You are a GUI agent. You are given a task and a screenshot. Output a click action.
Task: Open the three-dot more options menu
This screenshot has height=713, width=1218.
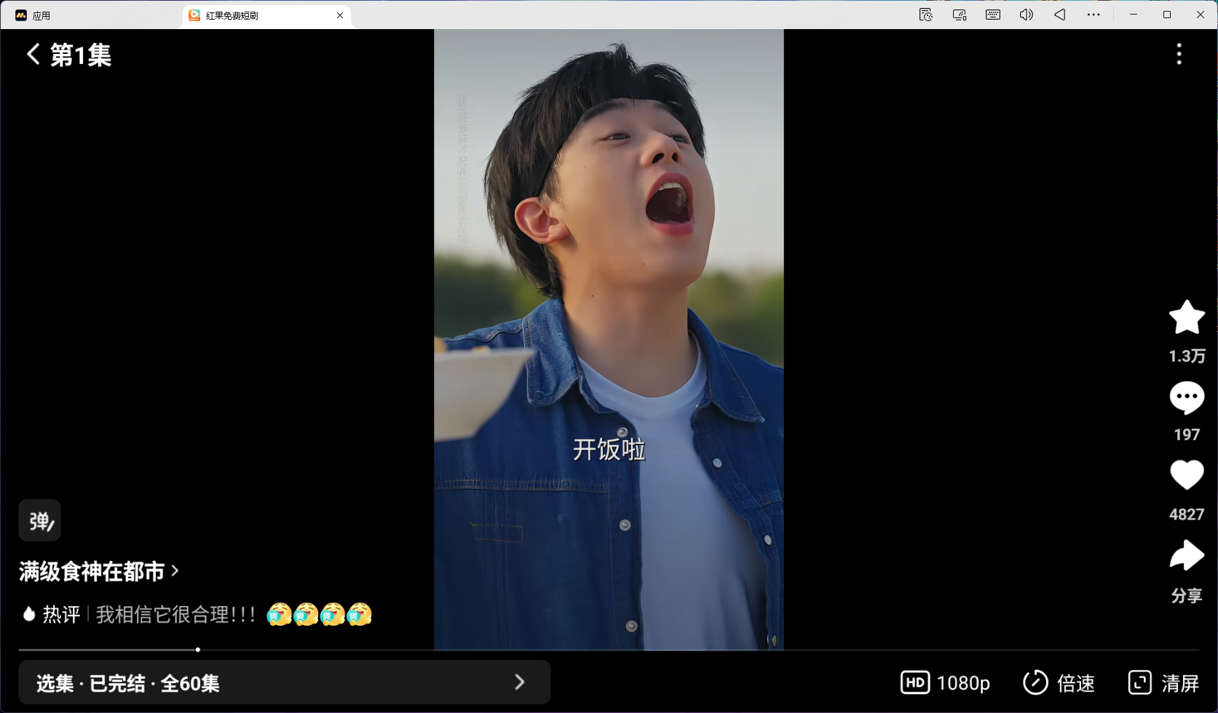tap(1179, 54)
